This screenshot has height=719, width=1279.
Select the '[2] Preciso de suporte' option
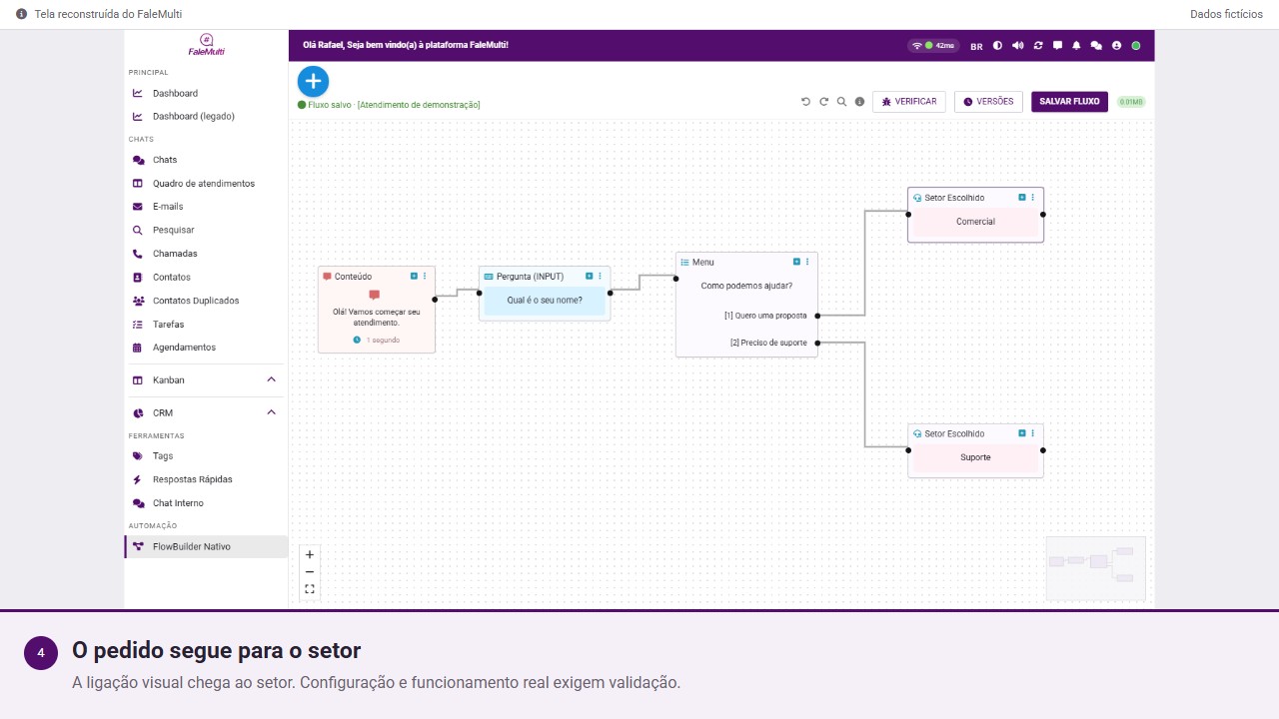pyautogui.click(x=768, y=344)
